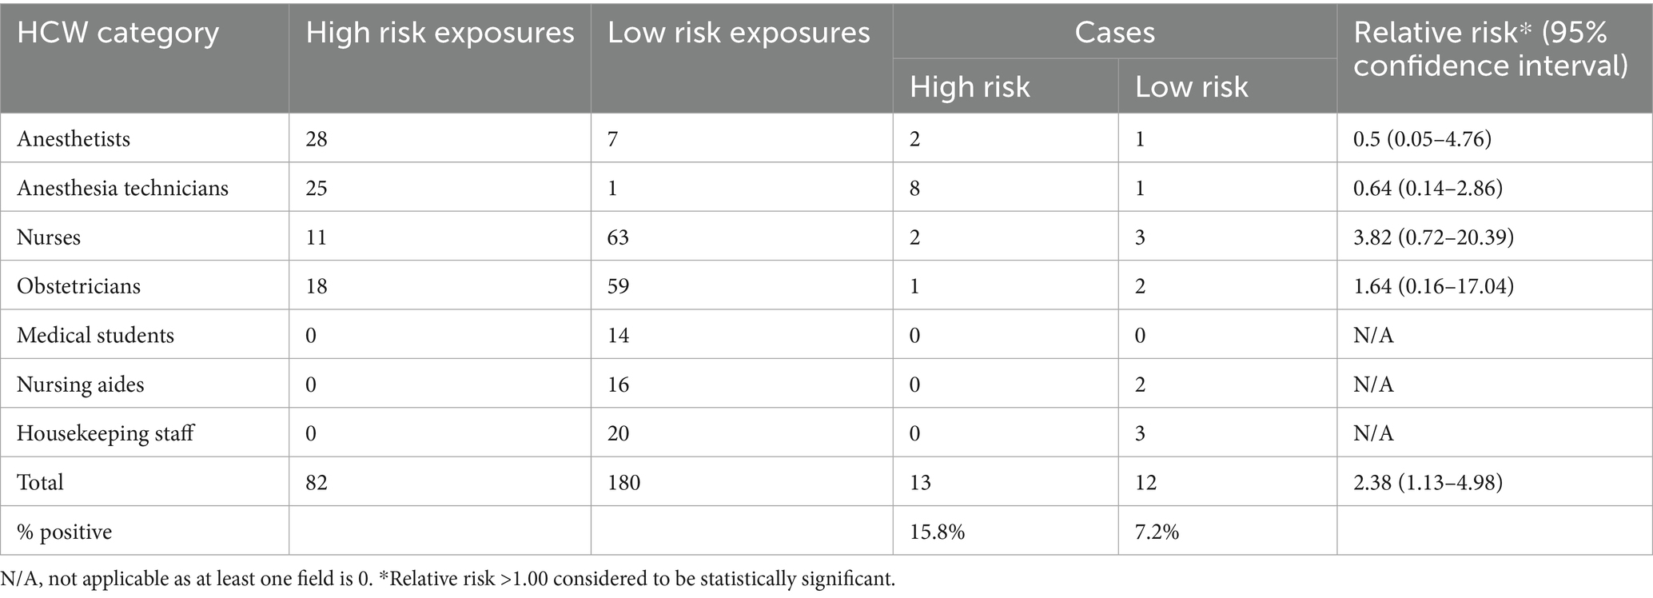Click the 'Anesthetists' row label

tap(74, 139)
